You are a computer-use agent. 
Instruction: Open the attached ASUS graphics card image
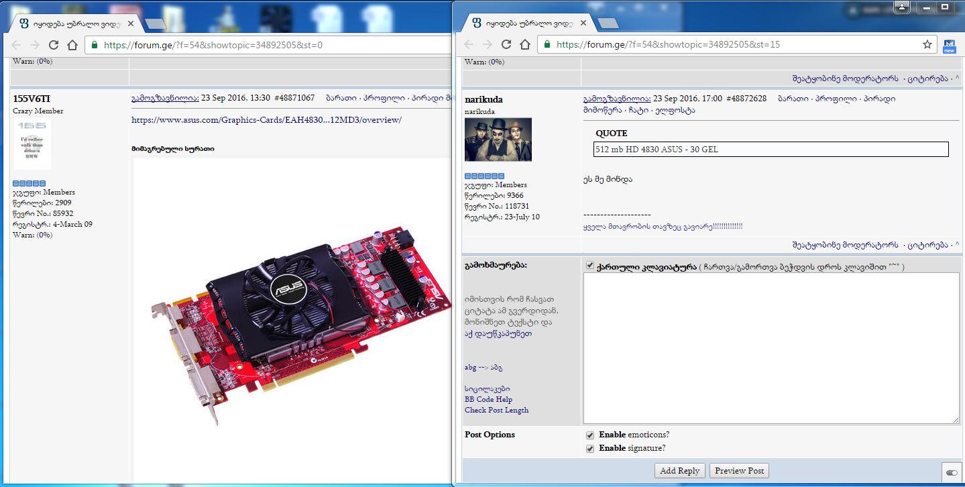pyautogui.click(x=292, y=319)
